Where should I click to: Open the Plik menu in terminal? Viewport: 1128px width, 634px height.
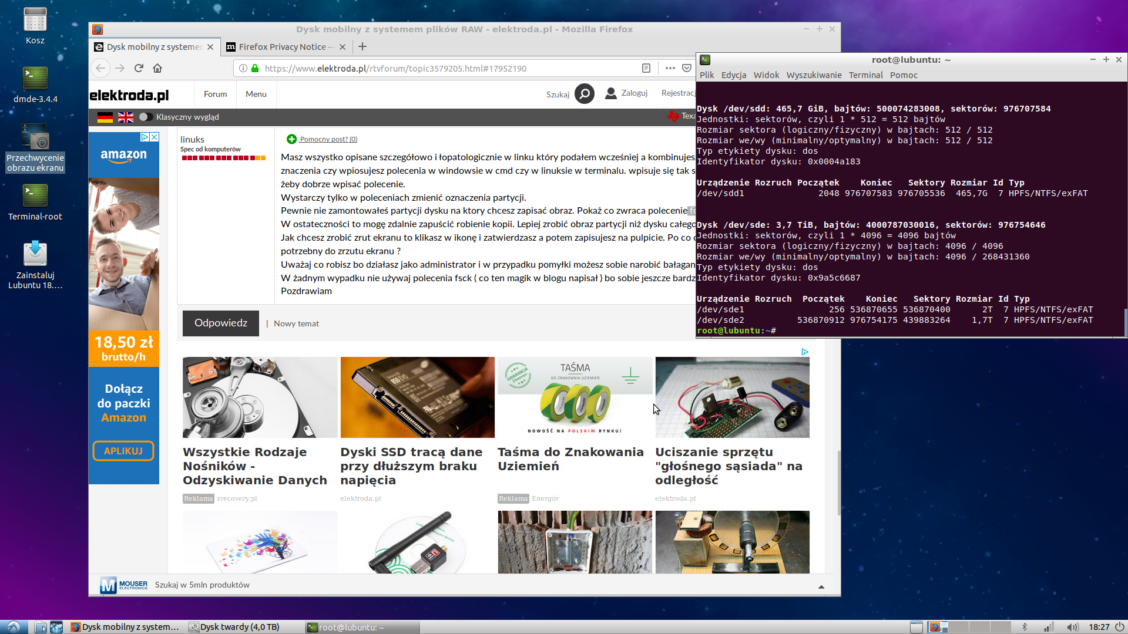(707, 75)
